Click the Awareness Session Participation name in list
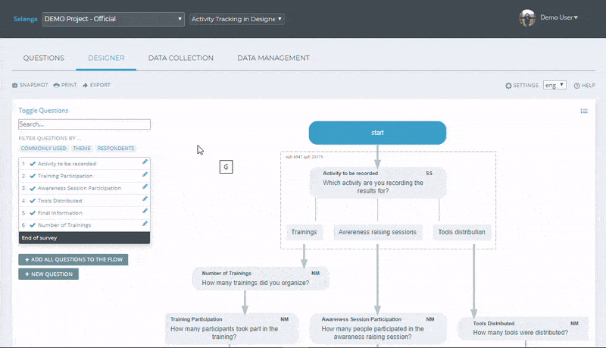Screen dimensions: 606x348 tap(80, 188)
